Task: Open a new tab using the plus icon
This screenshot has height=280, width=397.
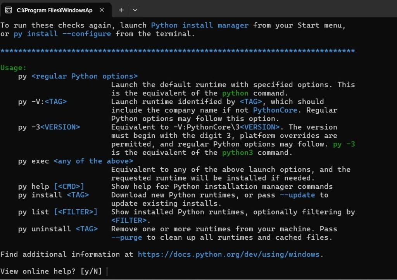Action: tap(122, 10)
